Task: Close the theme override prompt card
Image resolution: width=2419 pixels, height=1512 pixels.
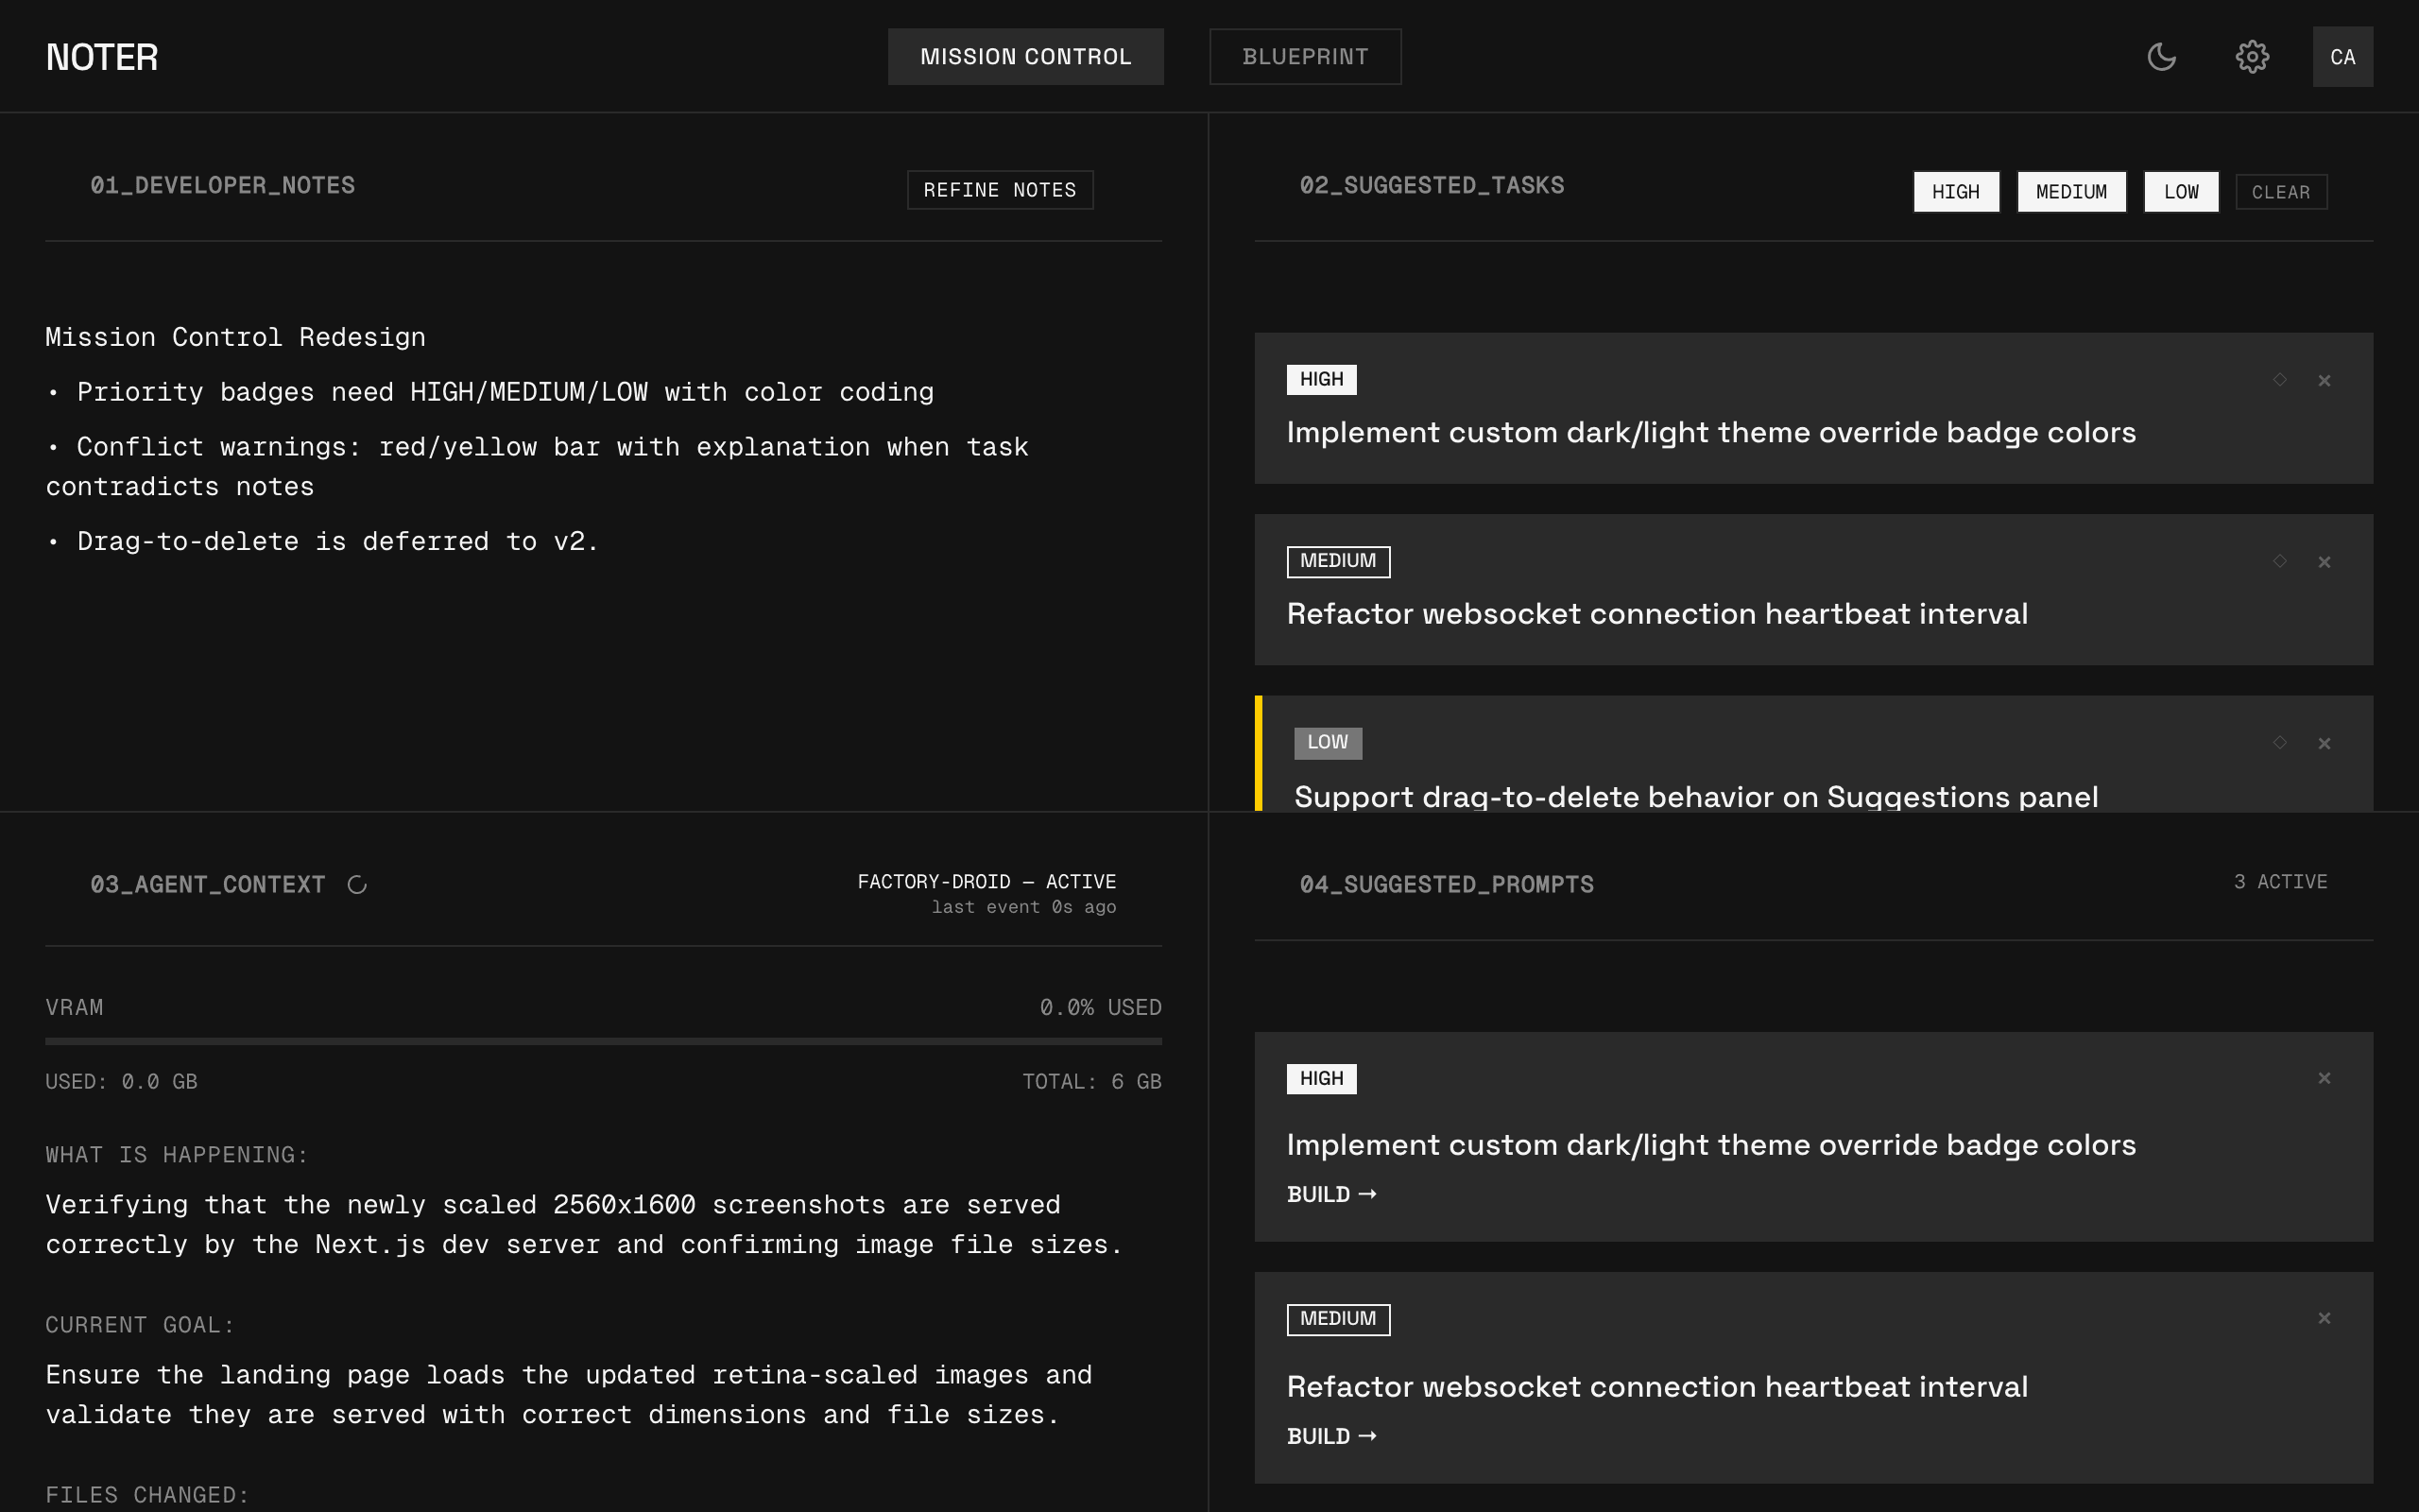Action: coord(2325,1078)
